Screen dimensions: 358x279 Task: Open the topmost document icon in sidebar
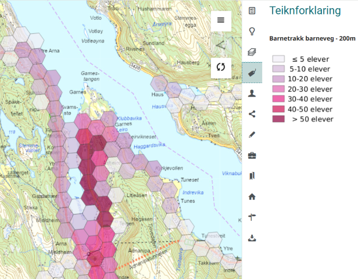[x=252, y=10]
